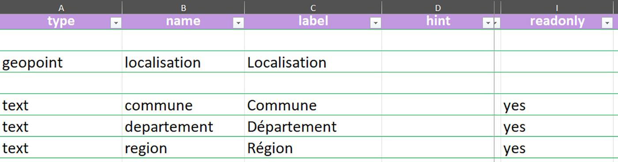Select column A header

[61, 7]
